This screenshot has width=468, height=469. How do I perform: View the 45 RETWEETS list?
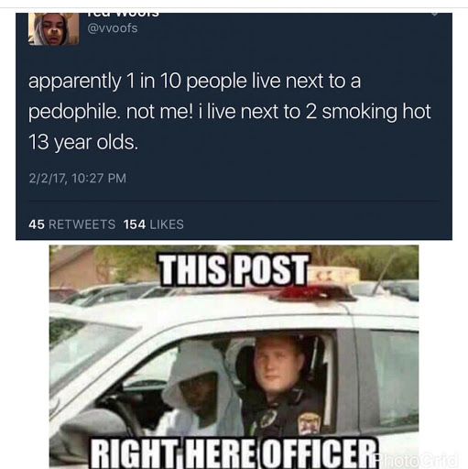pos(71,224)
